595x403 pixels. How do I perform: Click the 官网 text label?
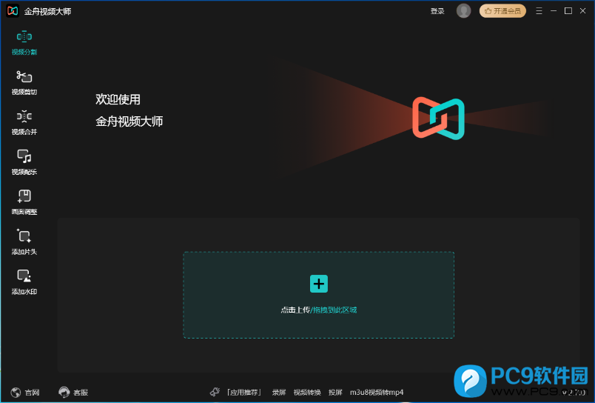point(33,393)
